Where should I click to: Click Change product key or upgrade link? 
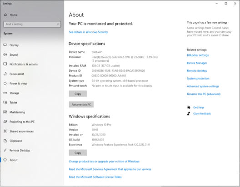click(104, 162)
